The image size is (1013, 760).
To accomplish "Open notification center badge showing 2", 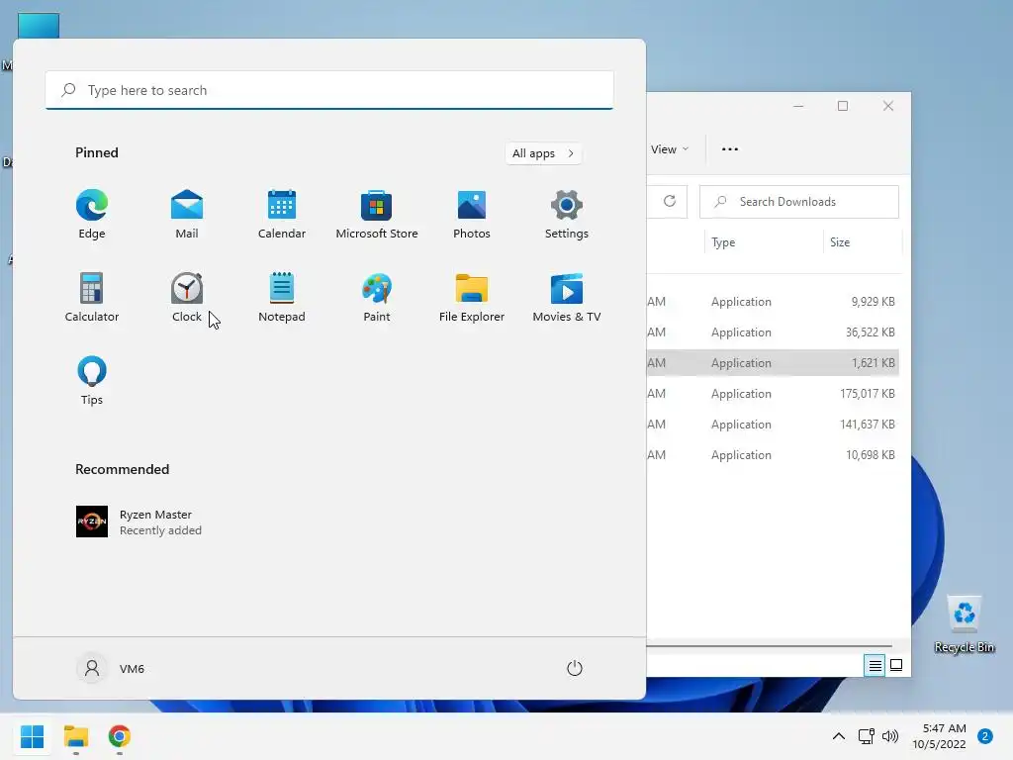I will 985,736.
